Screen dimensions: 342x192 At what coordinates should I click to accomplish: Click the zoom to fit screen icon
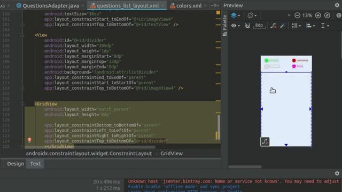click(x=327, y=15)
